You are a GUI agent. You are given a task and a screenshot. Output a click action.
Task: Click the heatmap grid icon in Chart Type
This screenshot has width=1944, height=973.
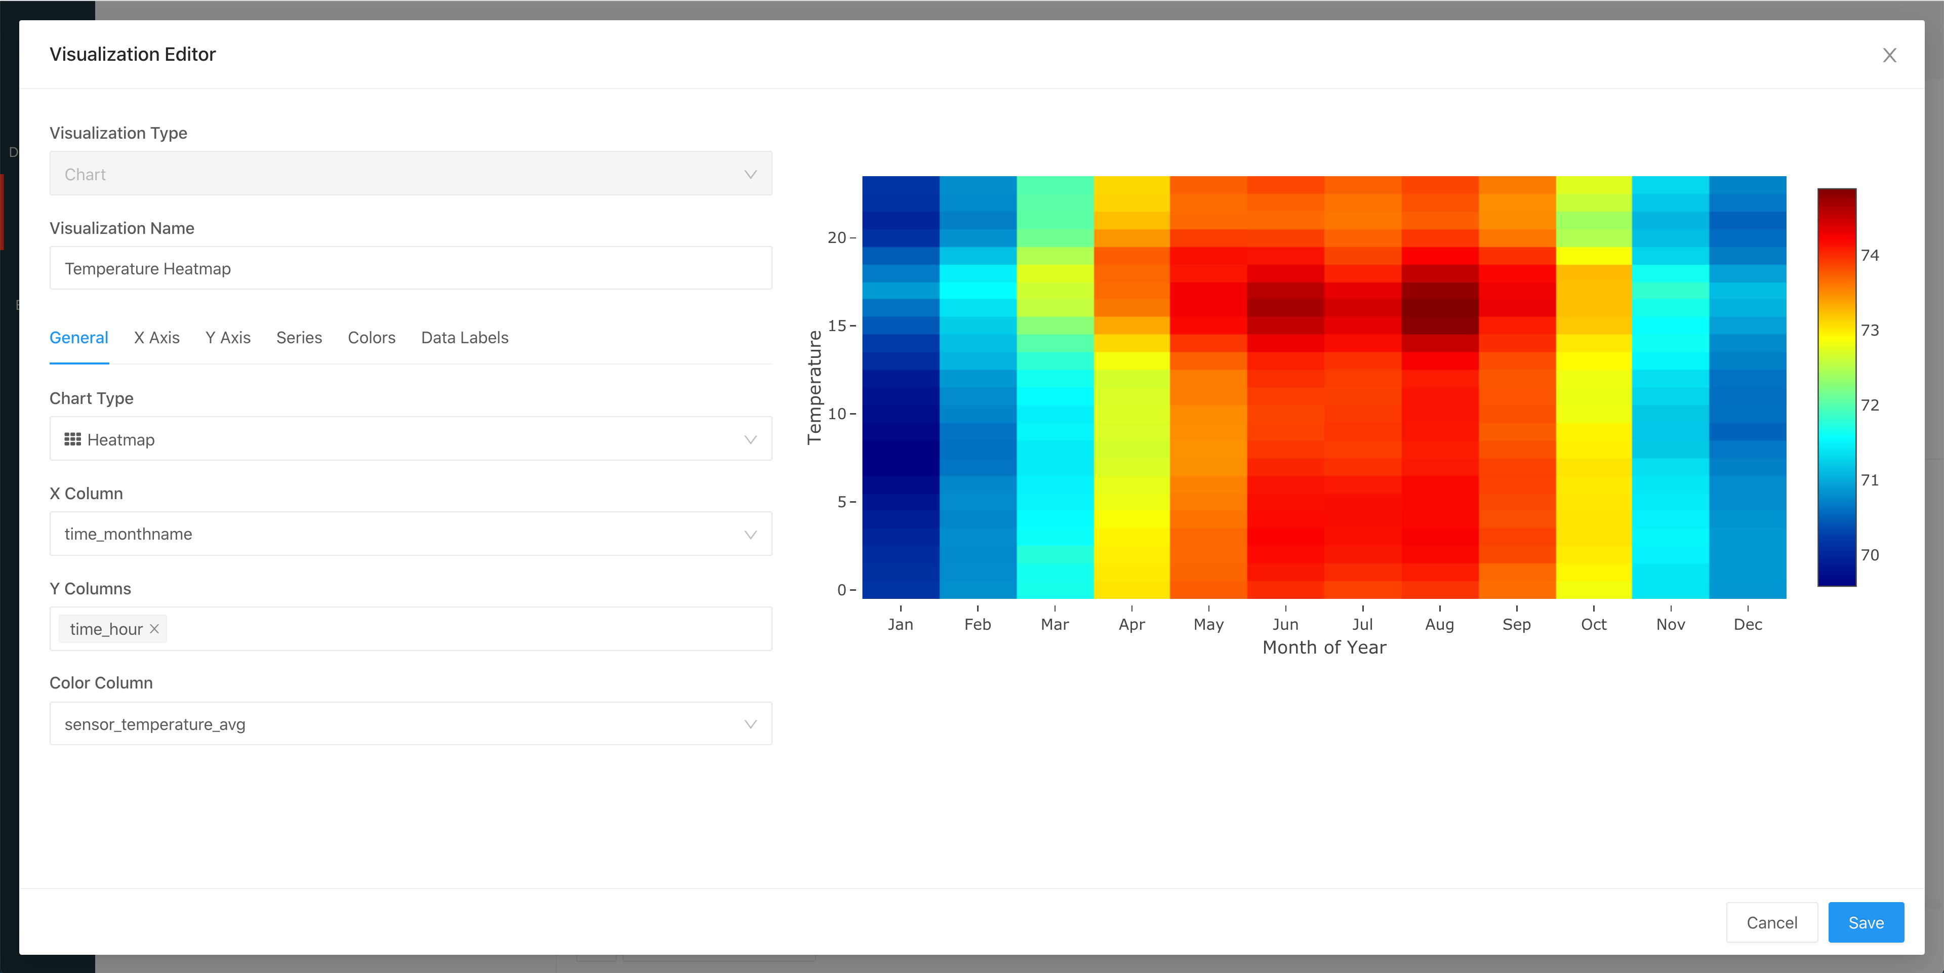(x=72, y=439)
